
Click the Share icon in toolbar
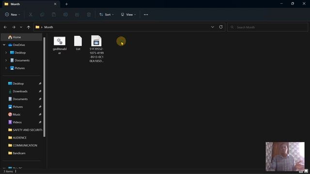point(77,14)
